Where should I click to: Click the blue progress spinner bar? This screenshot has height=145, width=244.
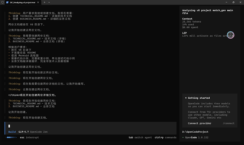pyautogui.click(x=11, y=138)
